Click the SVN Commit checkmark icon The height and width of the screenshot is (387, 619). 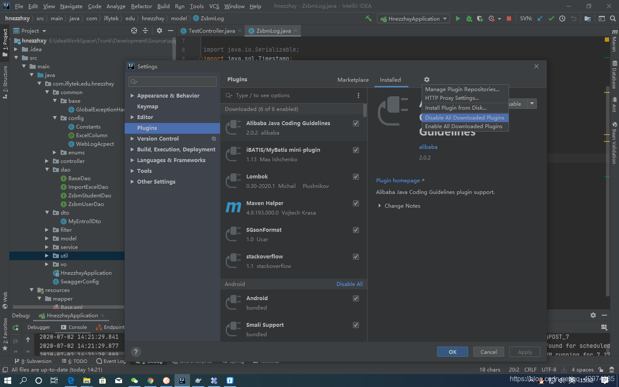pyautogui.click(x=551, y=18)
